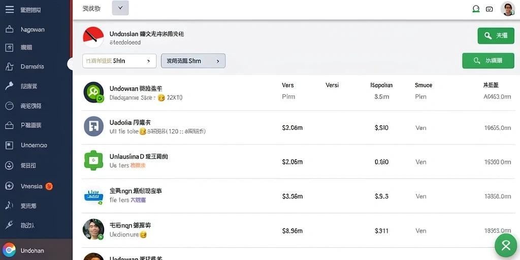Open the Unlausiina D green gear icon

93,160
